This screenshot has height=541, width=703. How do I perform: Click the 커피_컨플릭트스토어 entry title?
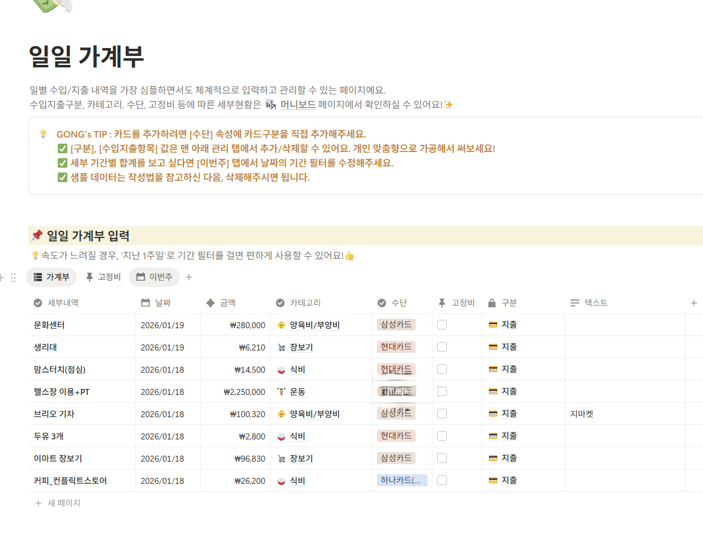point(70,481)
